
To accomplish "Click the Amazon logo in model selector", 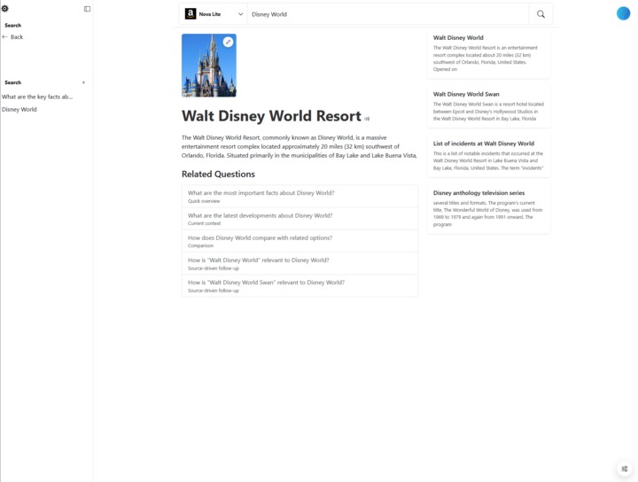I will click(x=191, y=14).
